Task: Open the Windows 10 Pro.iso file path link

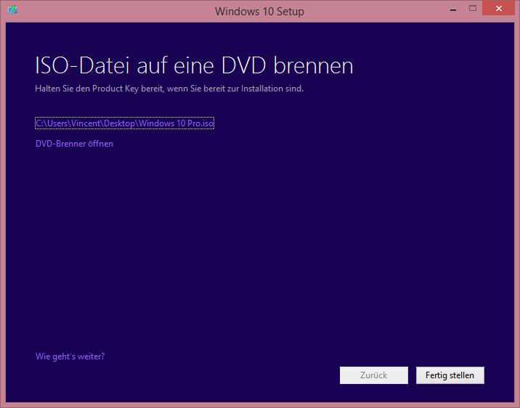Action: click(x=124, y=123)
